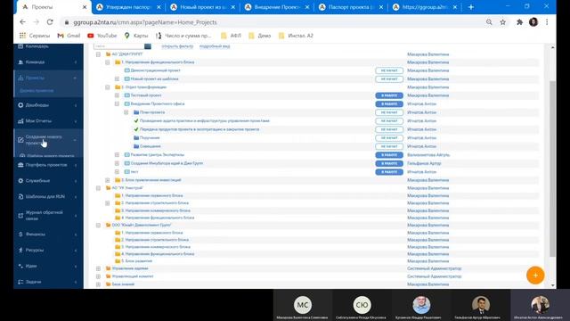Click the orange plus add button
The width and height of the screenshot is (570, 321).
pyautogui.click(x=535, y=276)
